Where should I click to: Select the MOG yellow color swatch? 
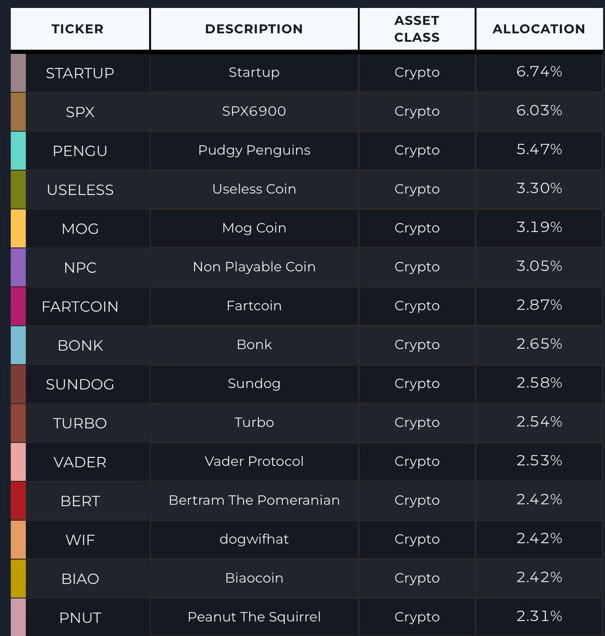pos(18,228)
